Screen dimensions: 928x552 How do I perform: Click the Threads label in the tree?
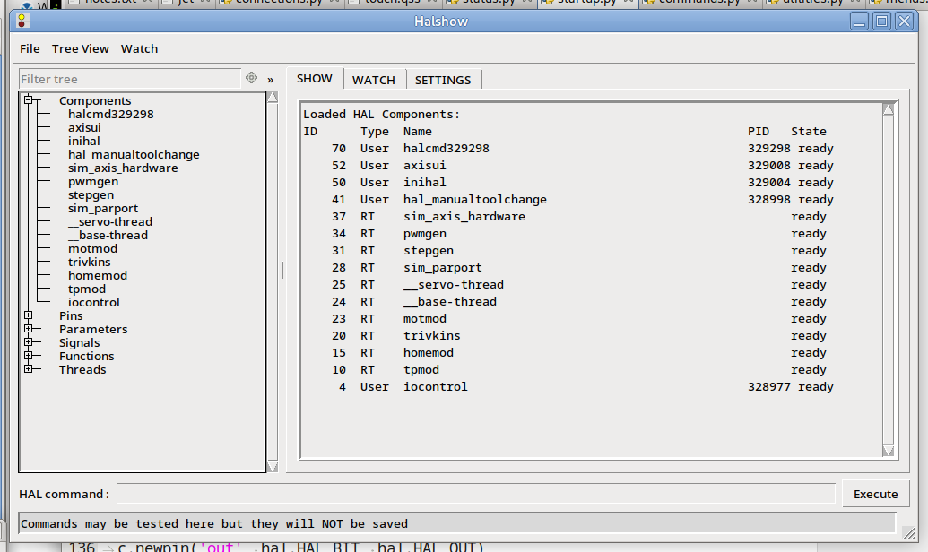pyautogui.click(x=82, y=370)
